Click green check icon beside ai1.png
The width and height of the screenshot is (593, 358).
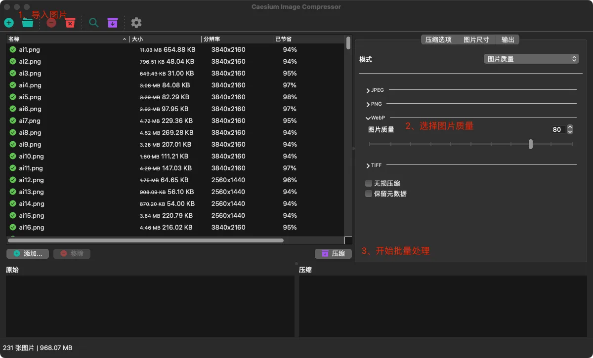pyautogui.click(x=13, y=49)
